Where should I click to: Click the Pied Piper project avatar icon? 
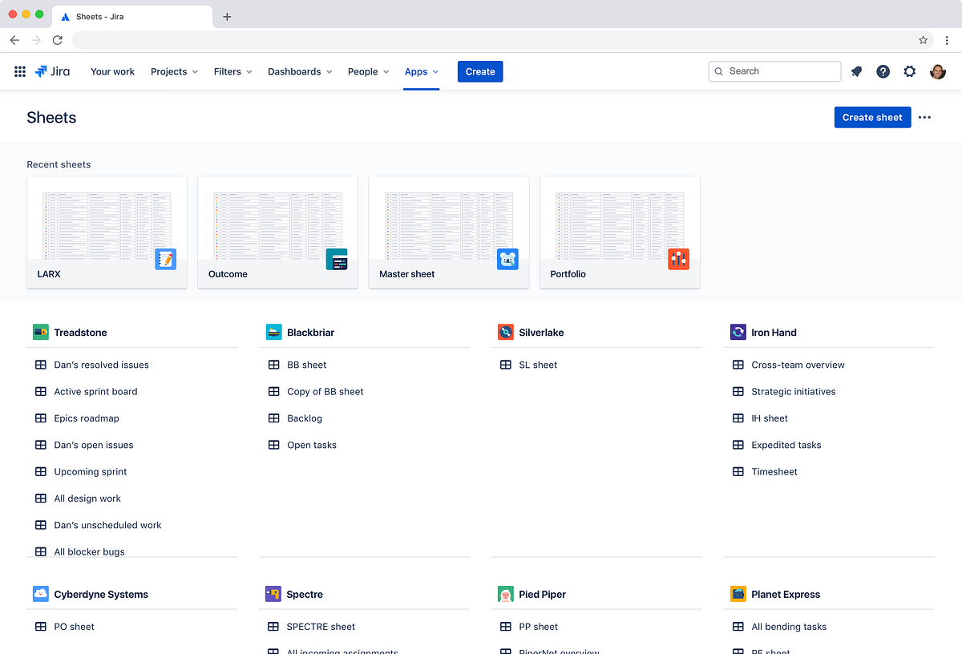[x=505, y=594]
